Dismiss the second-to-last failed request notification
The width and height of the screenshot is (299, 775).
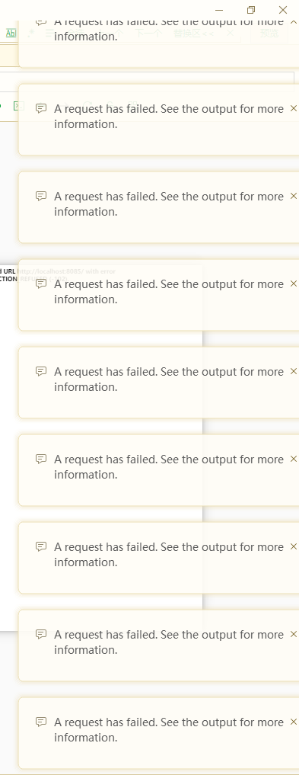click(294, 634)
